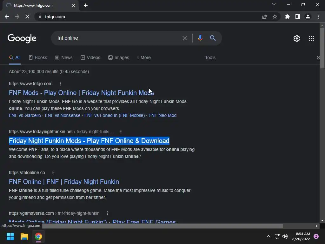The width and height of the screenshot is (325, 244).
Task: Open the Google apps grid
Action: coord(311,38)
